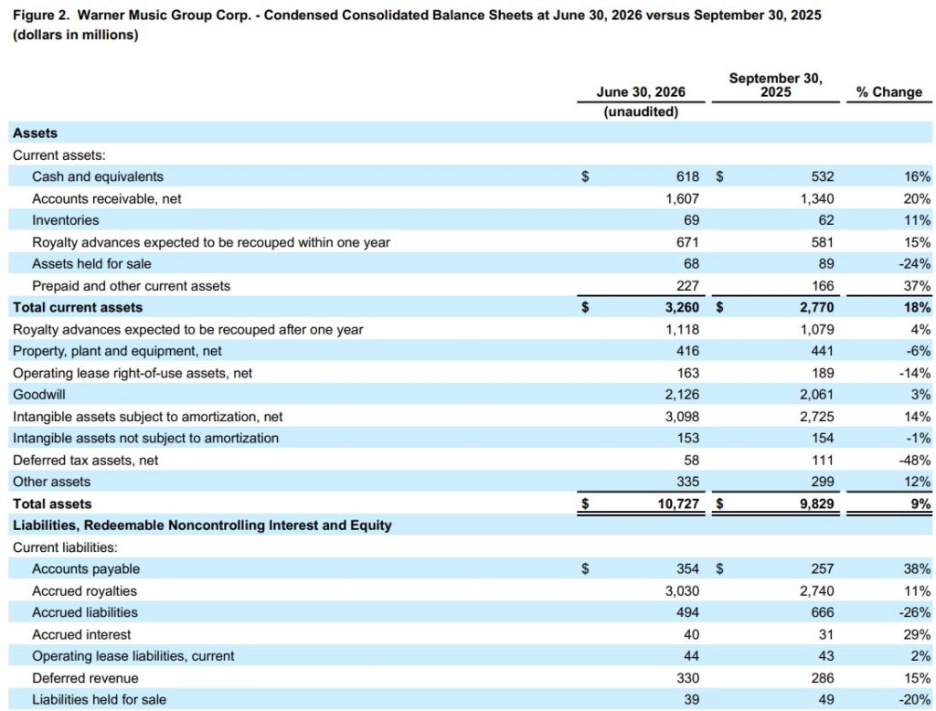Select the Cash and equivalents value 618
This screenshot has width=936, height=711.
[x=687, y=176]
